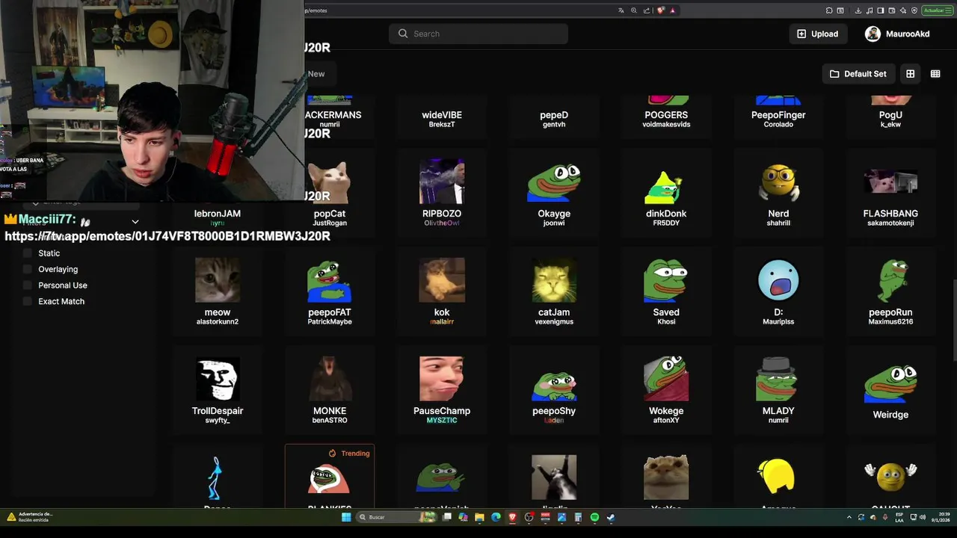Select the peepoRun emote
957x538 pixels.
coord(890,291)
